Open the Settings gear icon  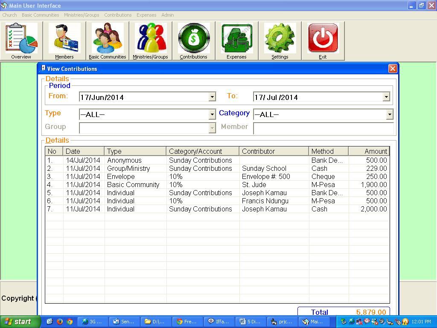click(280, 38)
